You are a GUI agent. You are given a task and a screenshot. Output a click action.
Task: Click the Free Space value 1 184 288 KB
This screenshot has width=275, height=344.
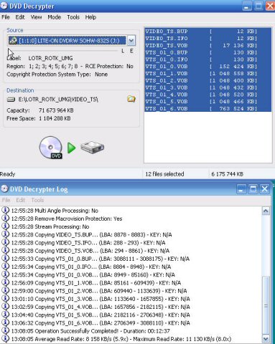[55, 118]
